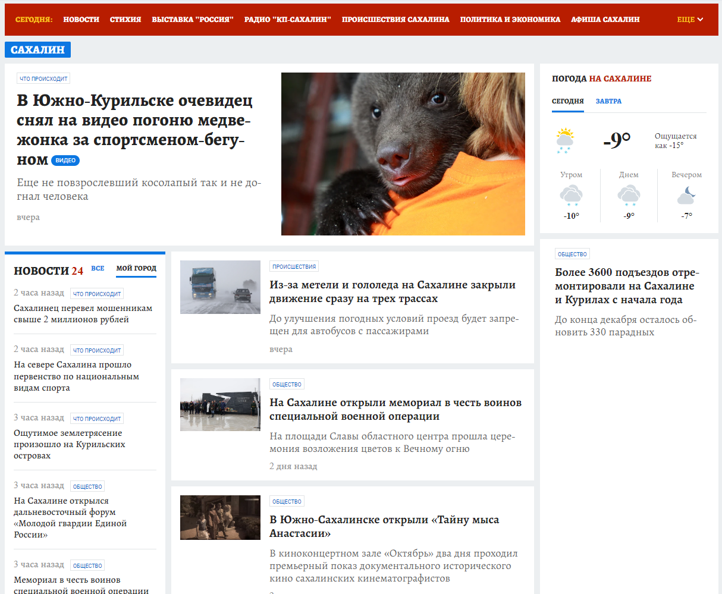Click '2 дня назад' timestamp on memorial article

[293, 466]
